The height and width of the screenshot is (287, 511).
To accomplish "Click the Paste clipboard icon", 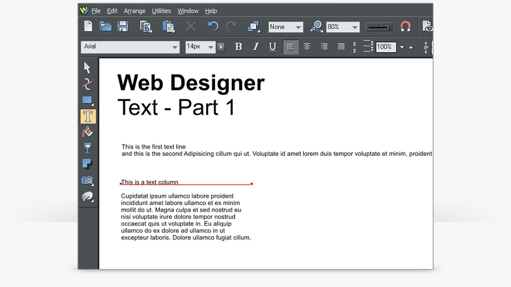I will [168, 27].
